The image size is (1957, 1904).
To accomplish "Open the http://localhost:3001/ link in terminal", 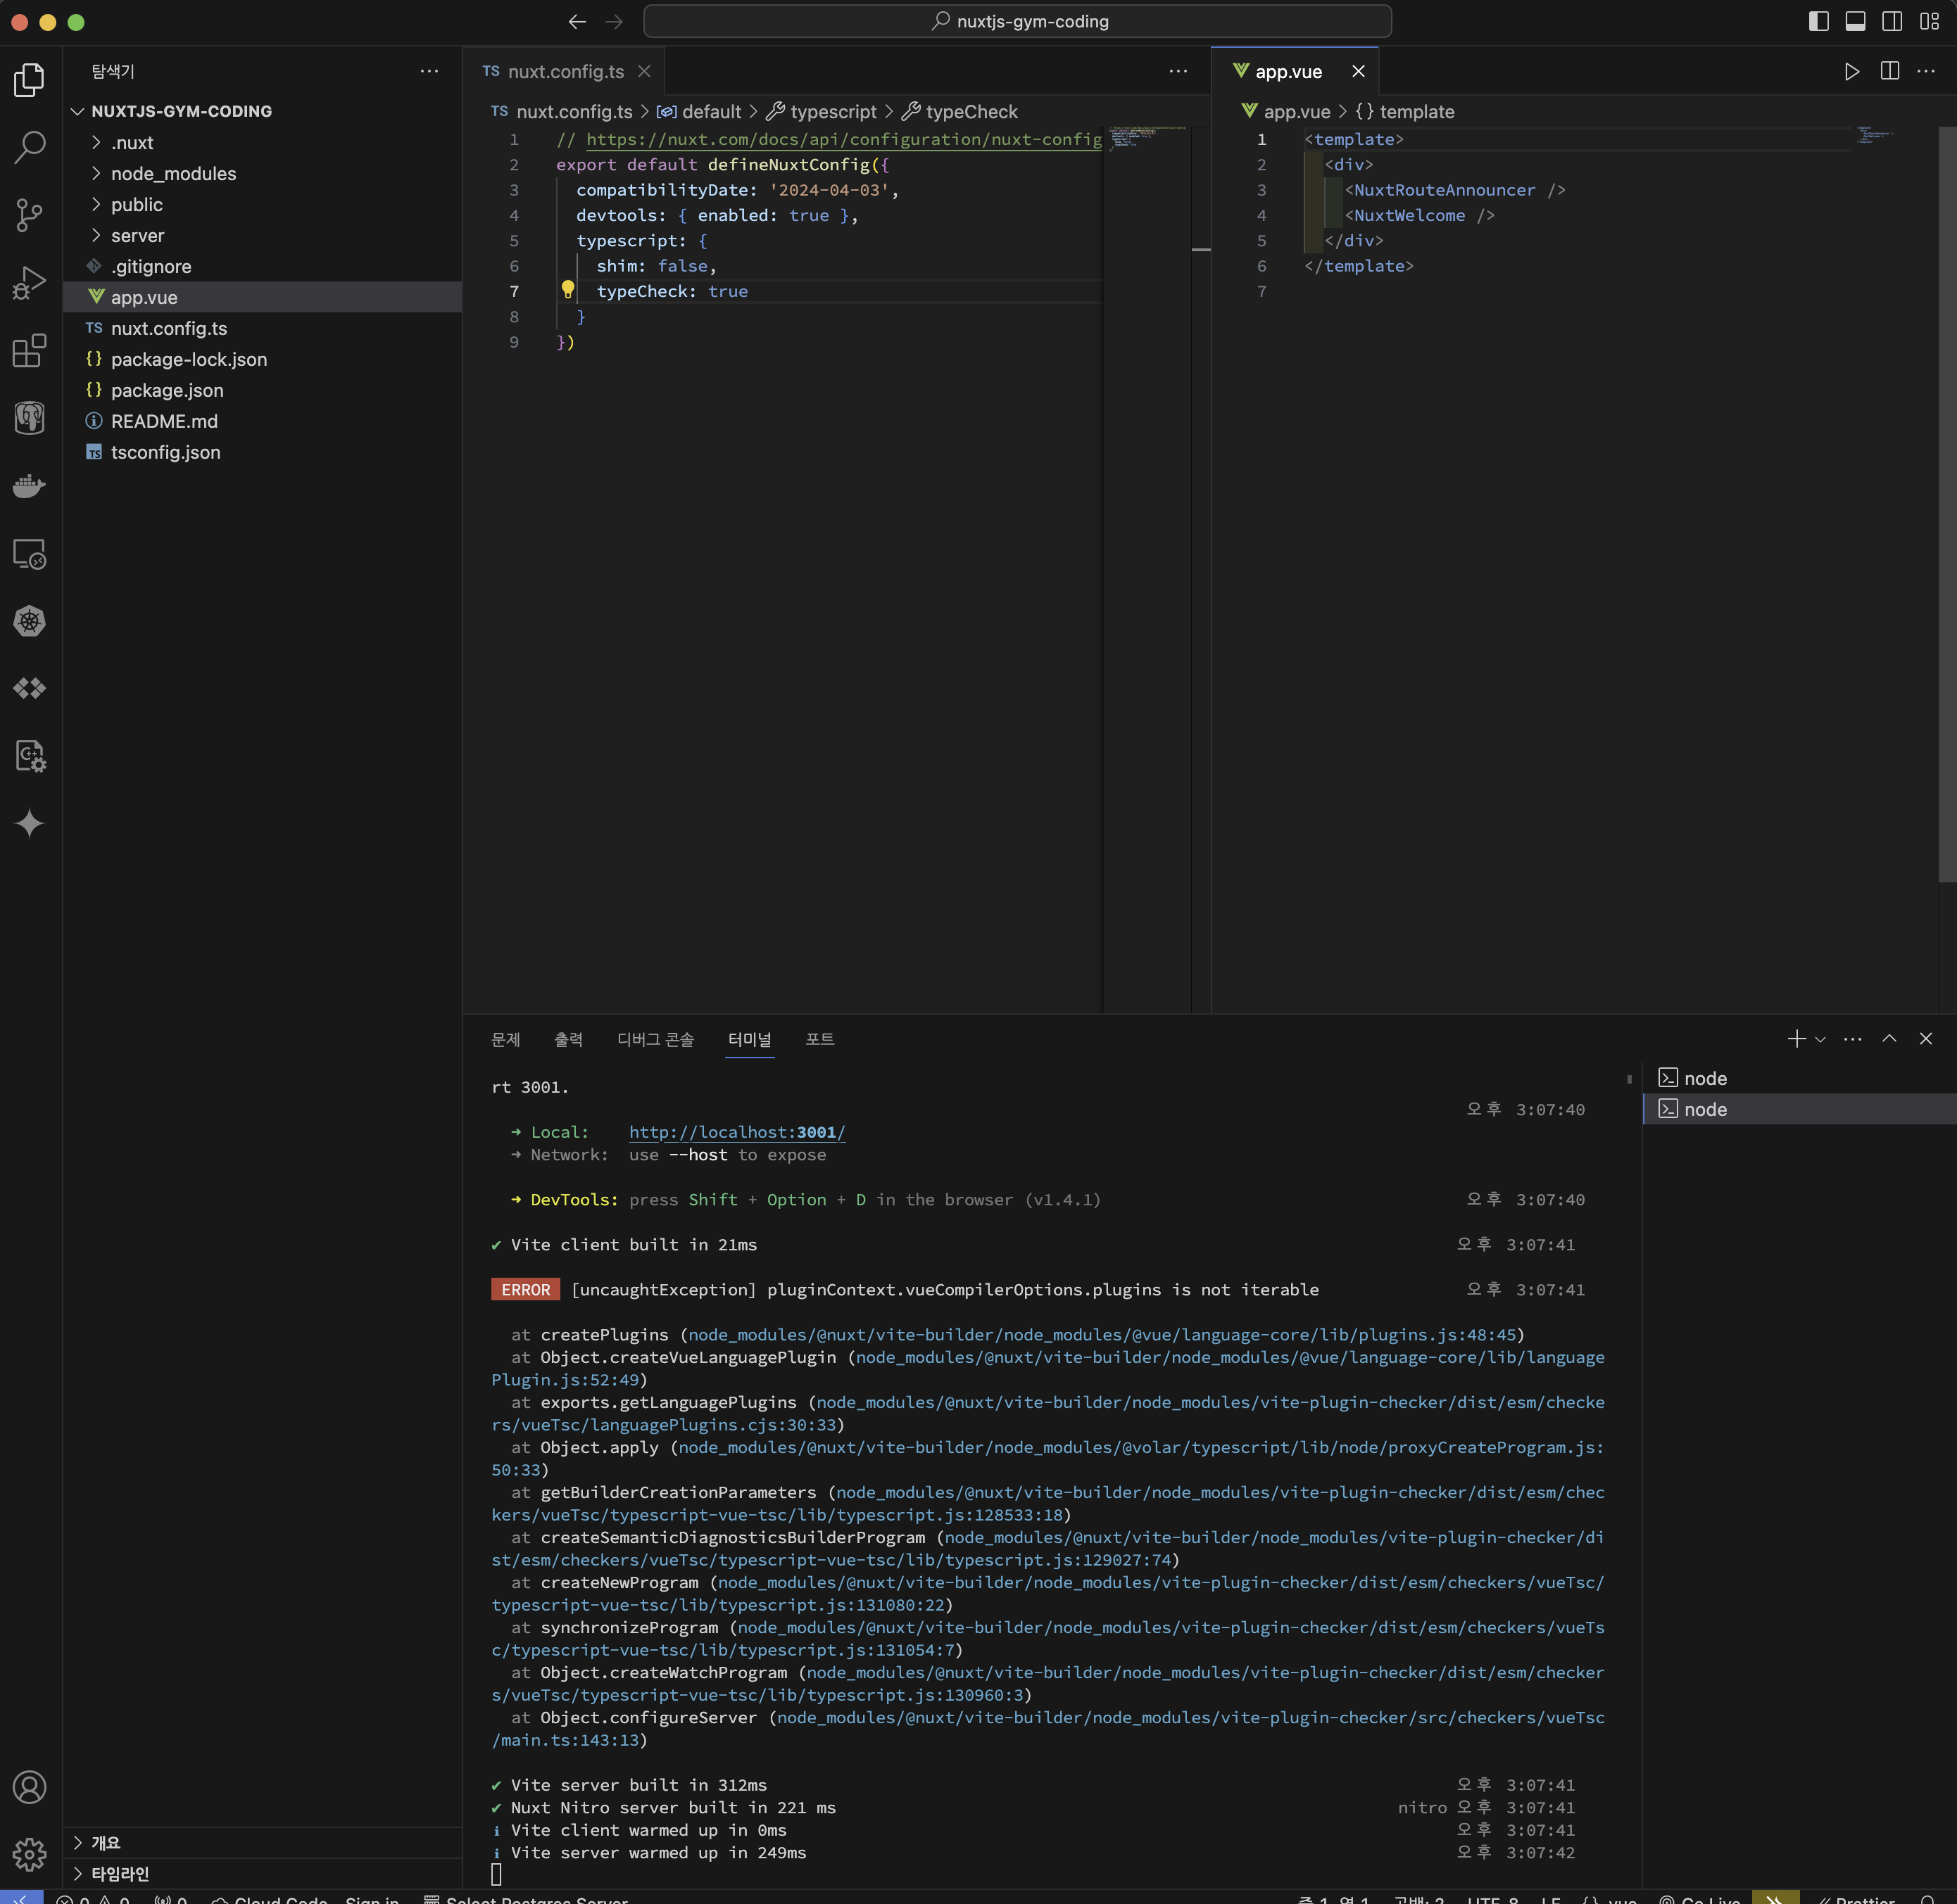I will (x=737, y=1132).
